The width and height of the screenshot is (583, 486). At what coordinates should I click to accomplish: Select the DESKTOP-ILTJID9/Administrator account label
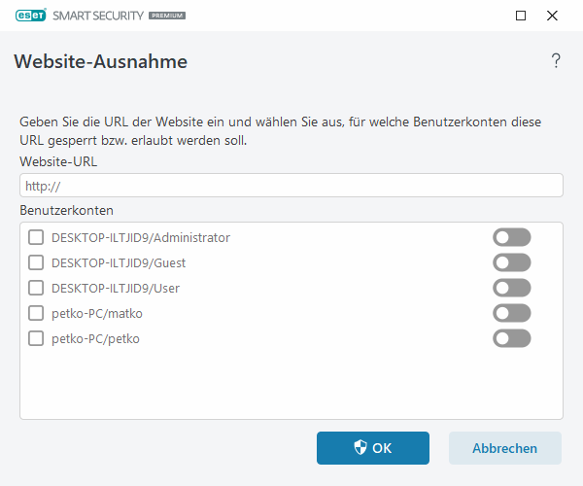(x=140, y=237)
